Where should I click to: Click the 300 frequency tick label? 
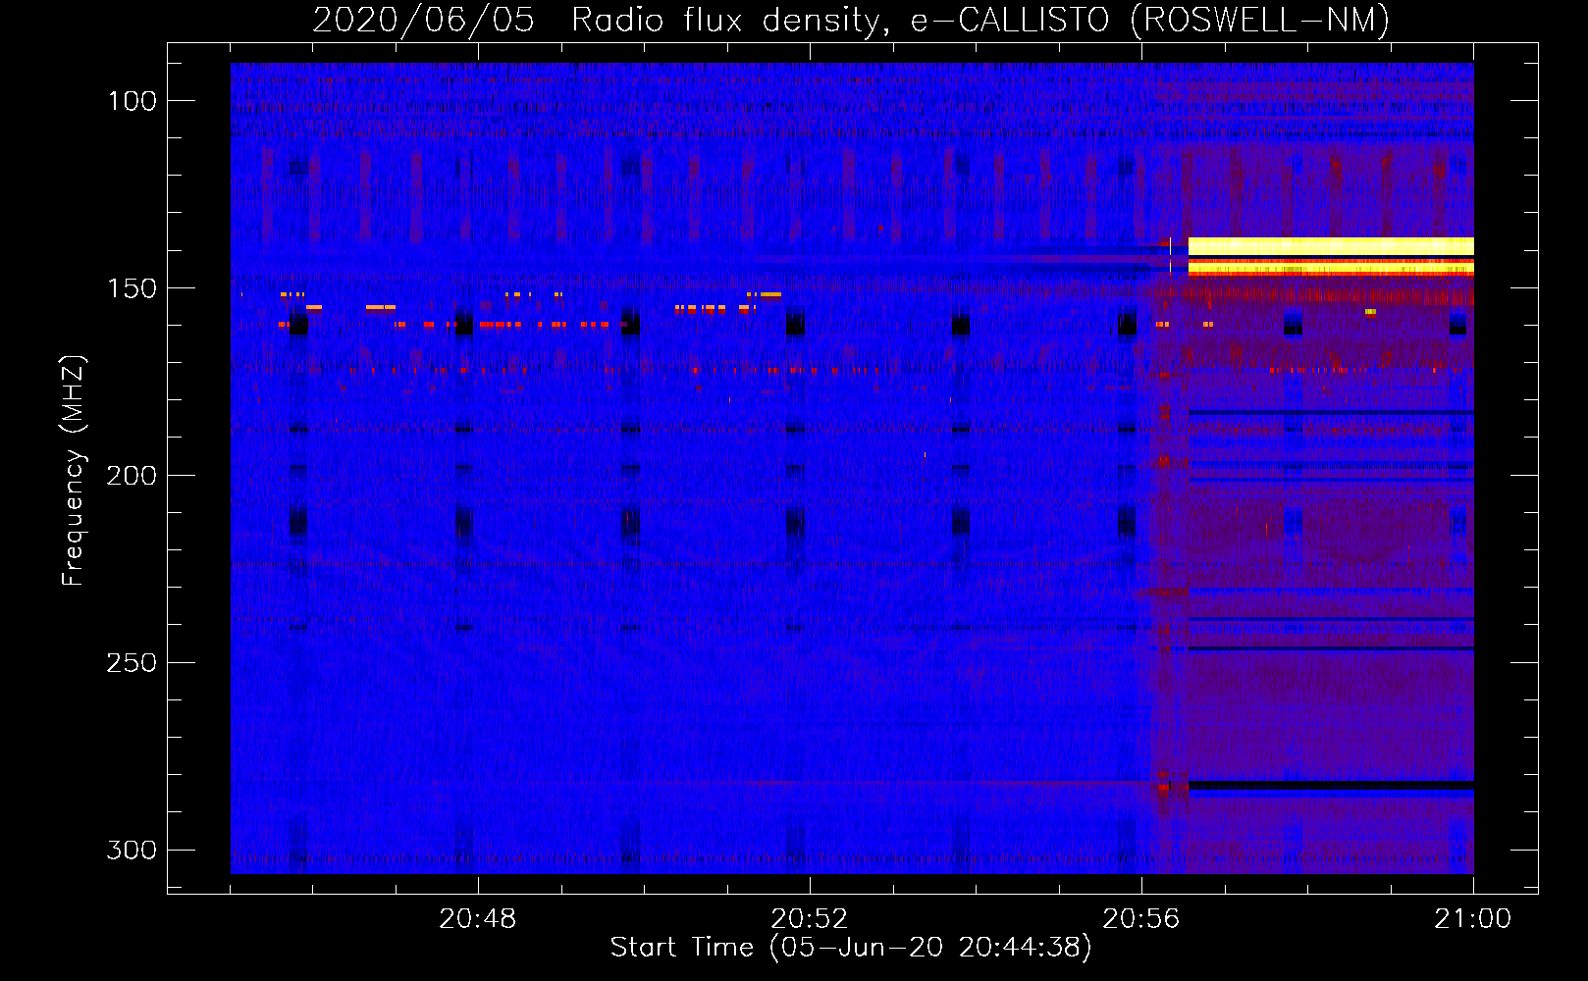[132, 850]
